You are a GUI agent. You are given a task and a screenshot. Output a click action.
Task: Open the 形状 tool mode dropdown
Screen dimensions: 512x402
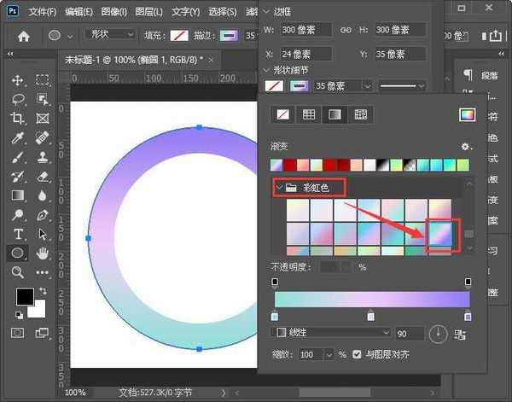109,35
